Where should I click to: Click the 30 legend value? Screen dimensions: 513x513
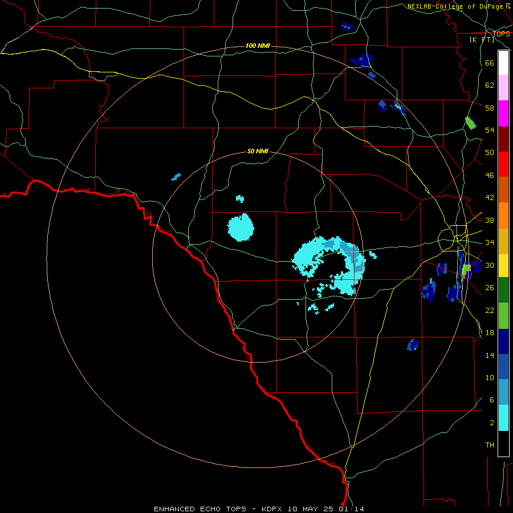point(490,265)
